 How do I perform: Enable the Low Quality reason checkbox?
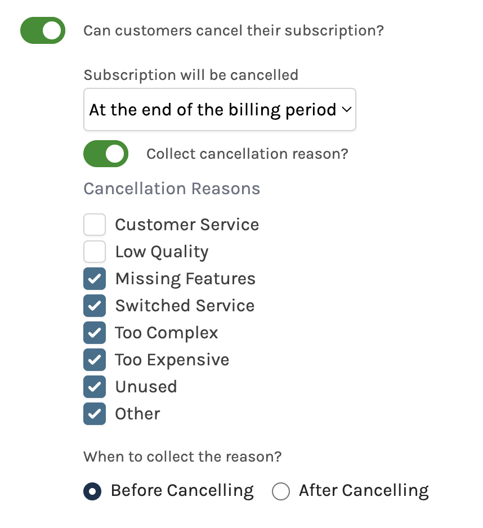point(95,252)
